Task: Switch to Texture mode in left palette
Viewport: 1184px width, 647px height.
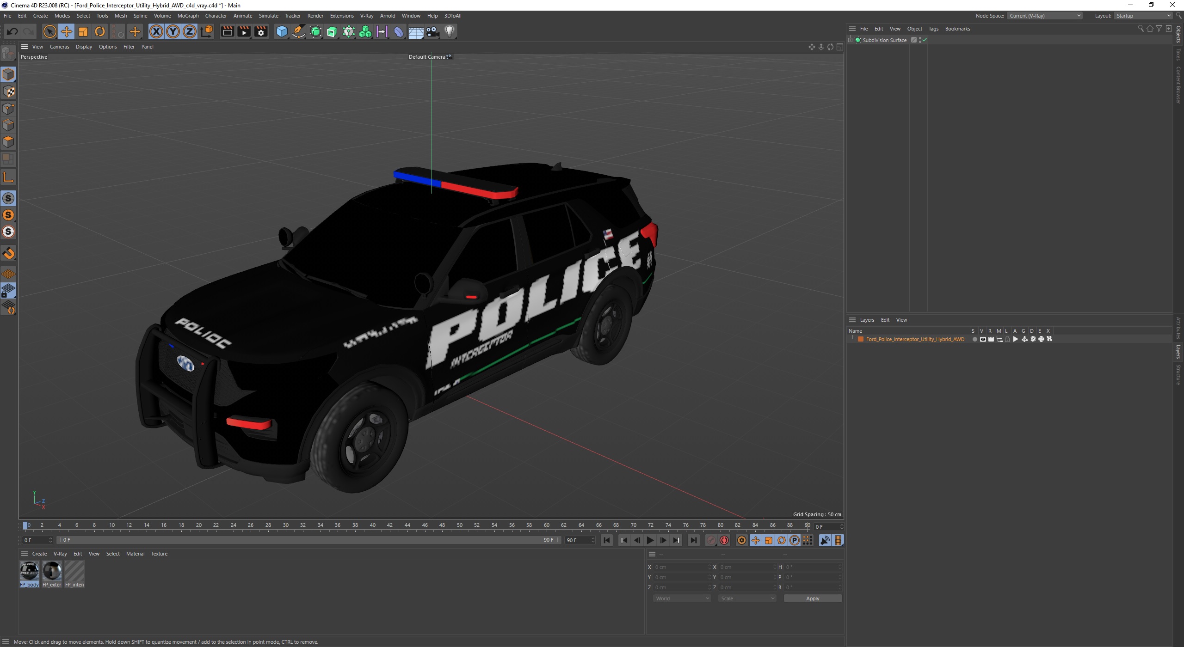Action: (x=8, y=92)
